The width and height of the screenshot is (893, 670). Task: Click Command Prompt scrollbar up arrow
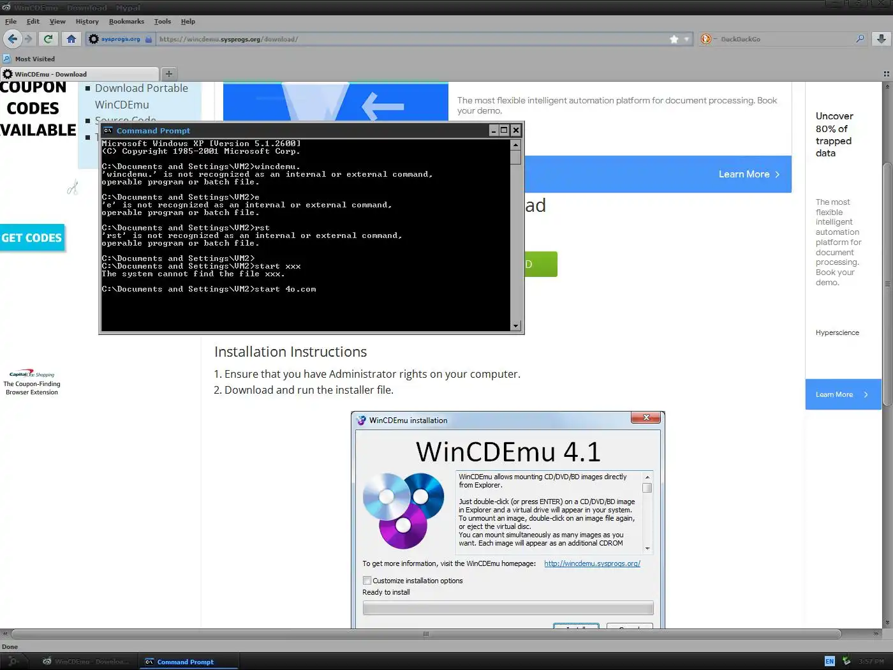515,145
